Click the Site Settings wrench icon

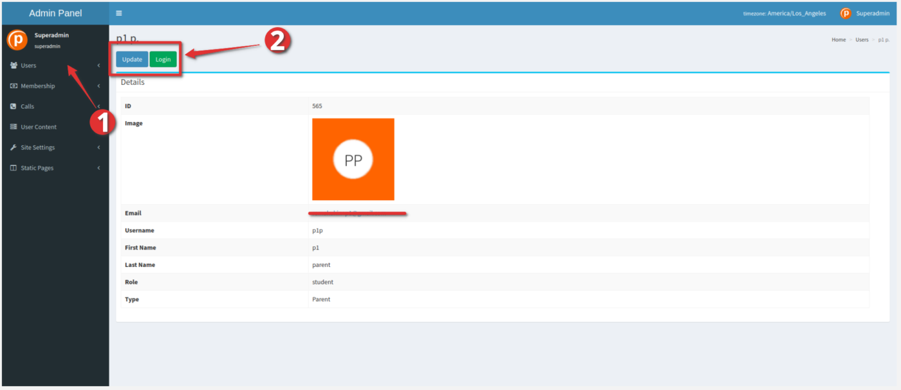coord(13,147)
